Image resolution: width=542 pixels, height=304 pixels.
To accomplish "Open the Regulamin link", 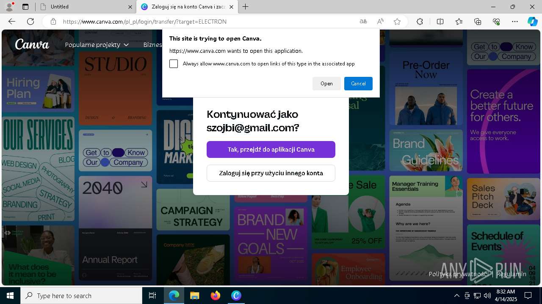I will [511, 274].
